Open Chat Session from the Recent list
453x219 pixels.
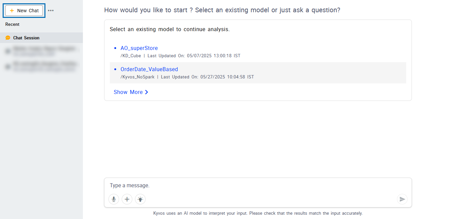[x=26, y=38]
